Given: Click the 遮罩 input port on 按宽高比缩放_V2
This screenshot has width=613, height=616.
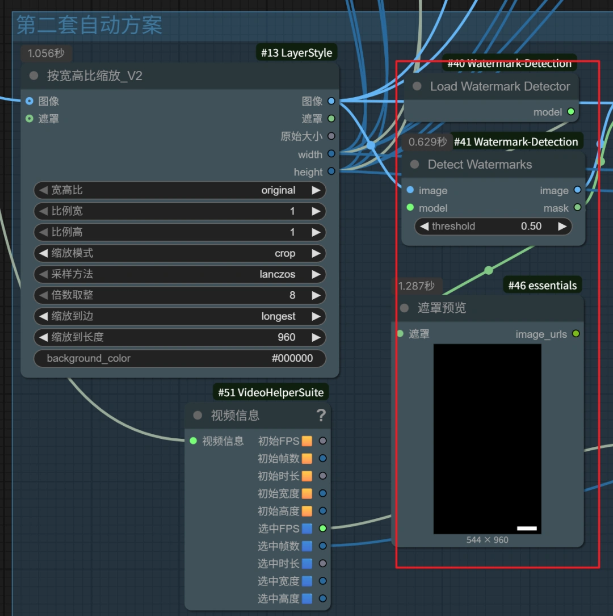Looking at the screenshot, I should pyautogui.click(x=30, y=119).
